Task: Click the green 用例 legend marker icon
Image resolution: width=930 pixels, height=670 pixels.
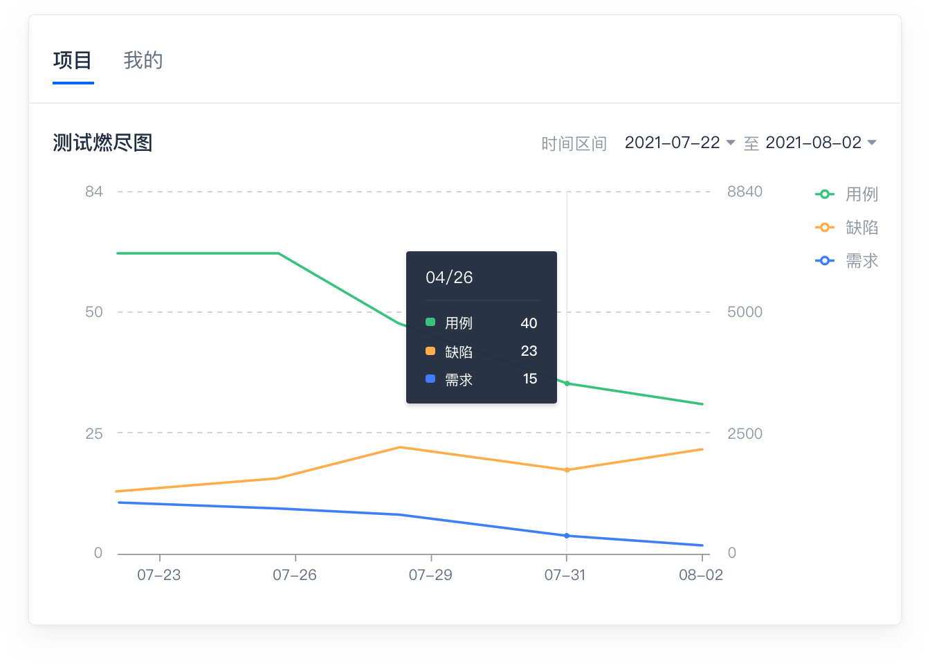Action: pos(824,194)
